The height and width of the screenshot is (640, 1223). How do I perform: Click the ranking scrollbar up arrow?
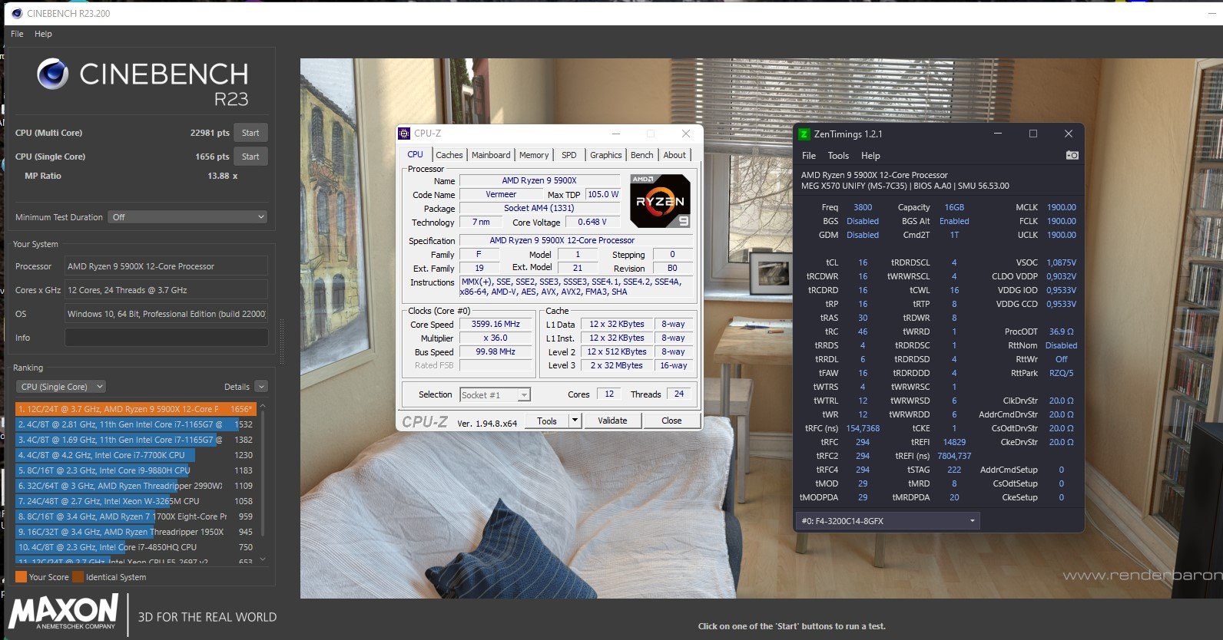263,406
